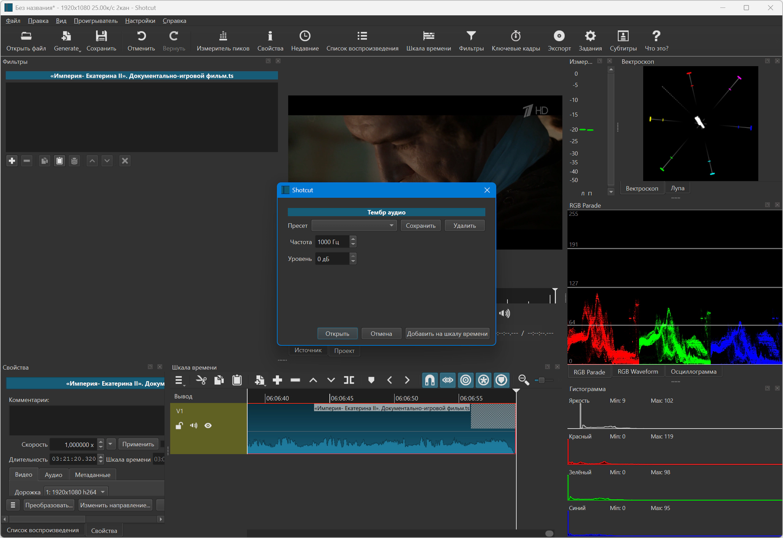
Task: Toggle the V1 track lock
Action: point(179,425)
